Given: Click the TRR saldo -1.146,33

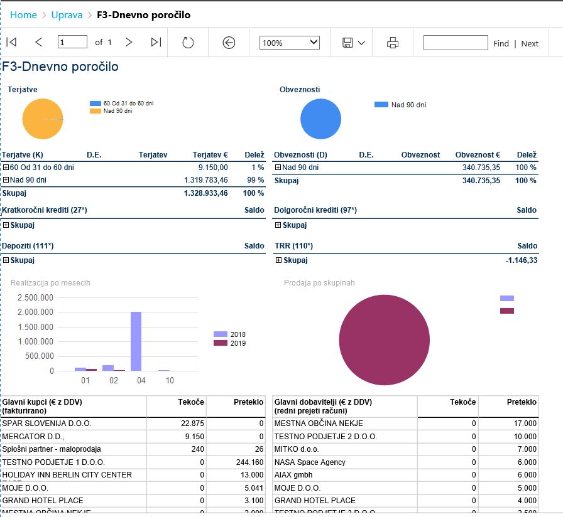Looking at the screenshot, I should (x=522, y=260).
